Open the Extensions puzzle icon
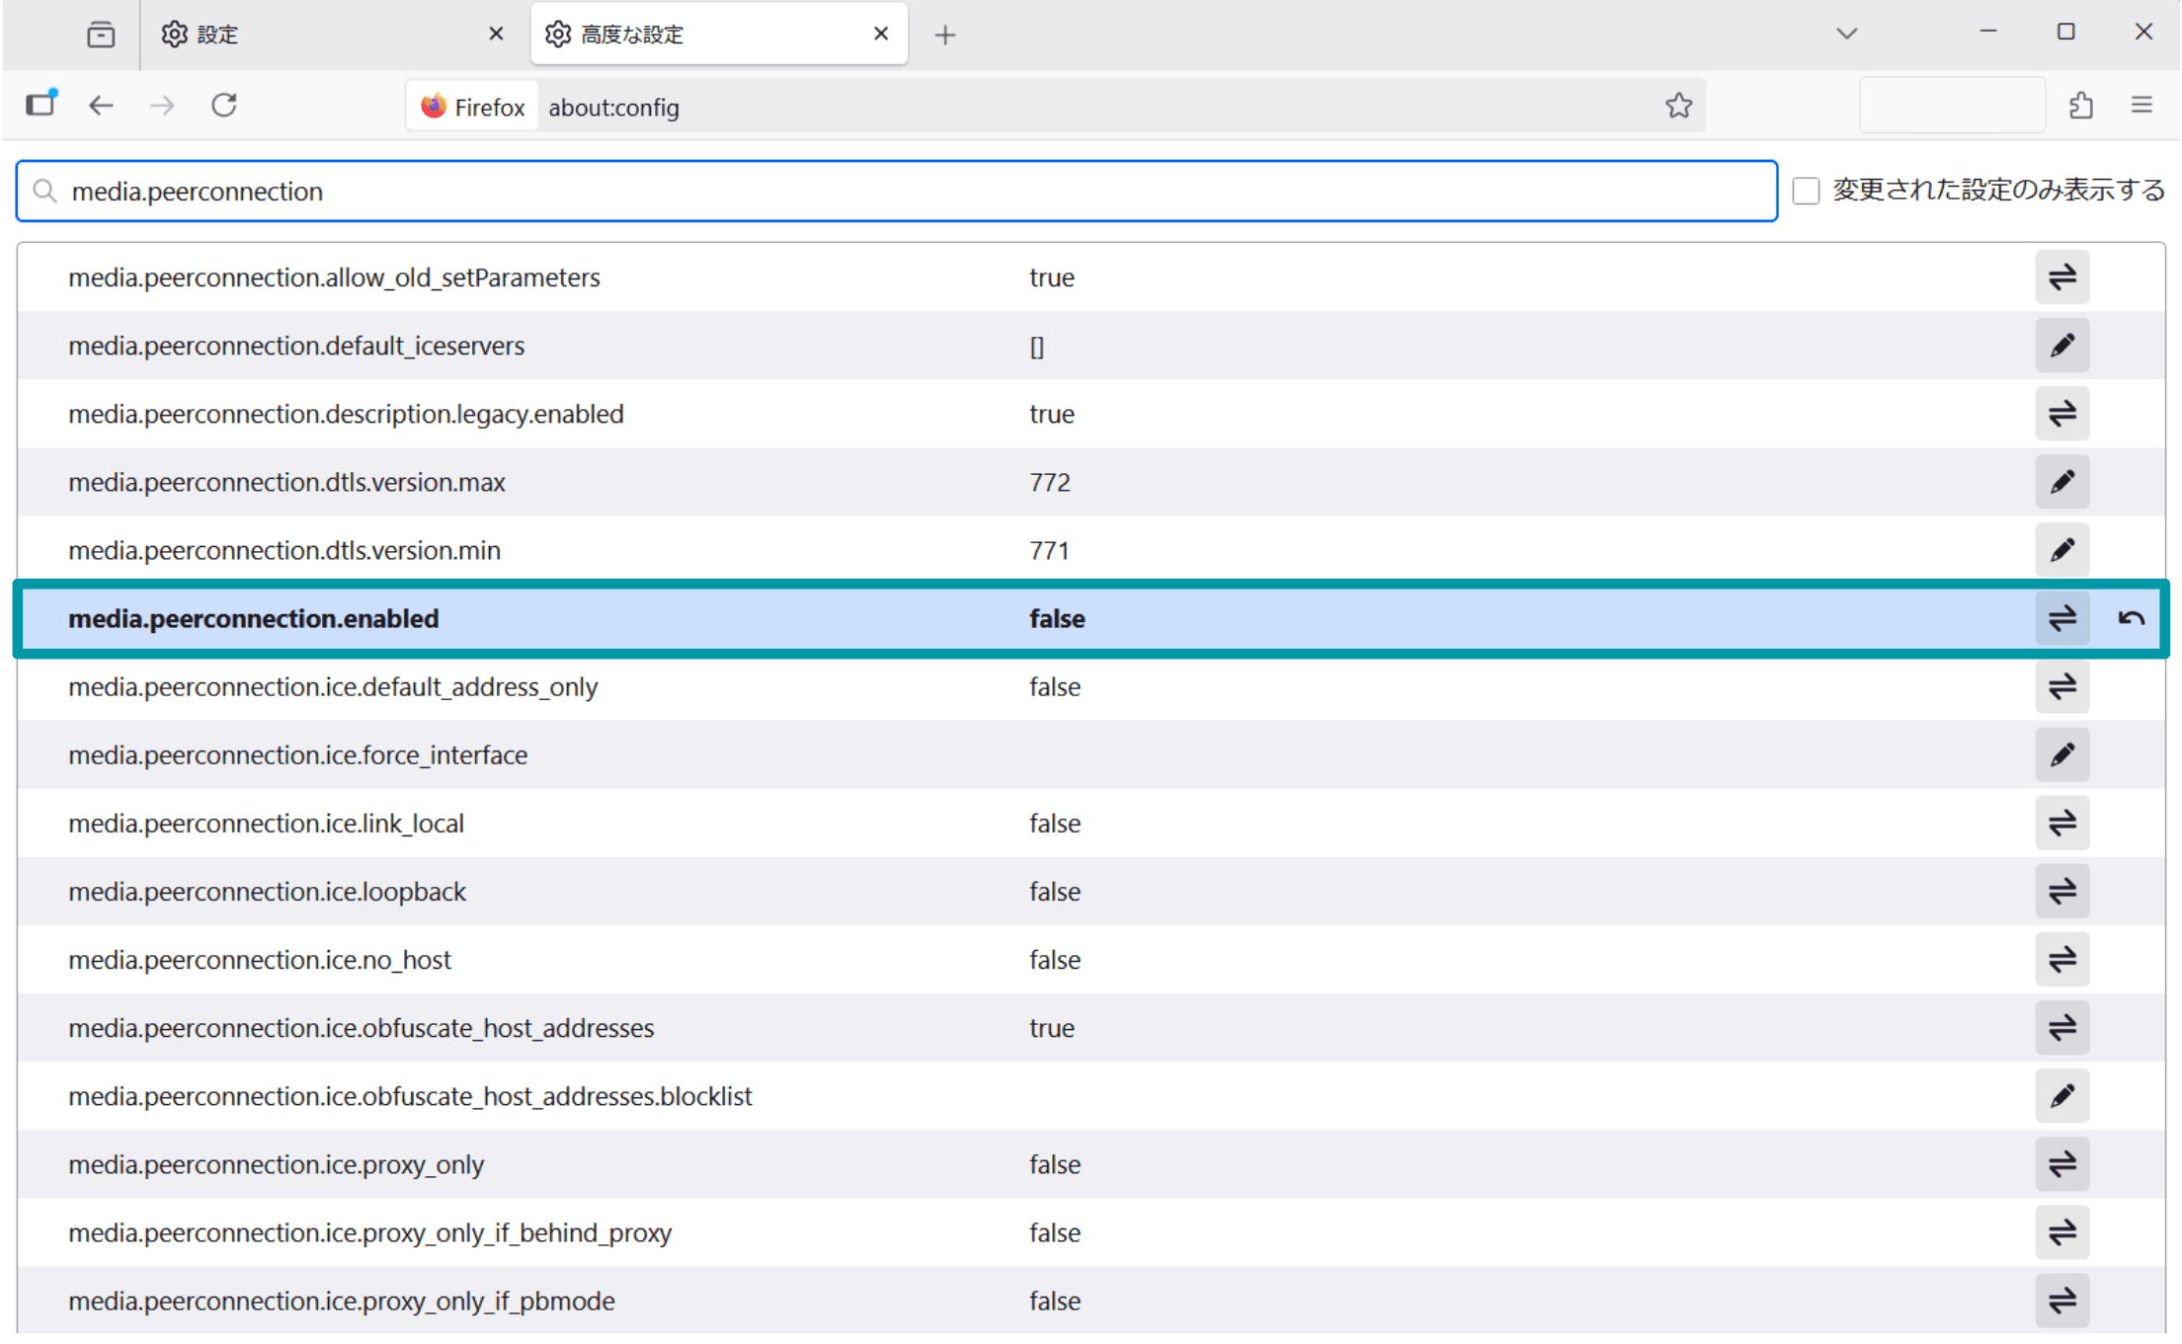The height and width of the screenshot is (1344, 2182). (x=2080, y=106)
